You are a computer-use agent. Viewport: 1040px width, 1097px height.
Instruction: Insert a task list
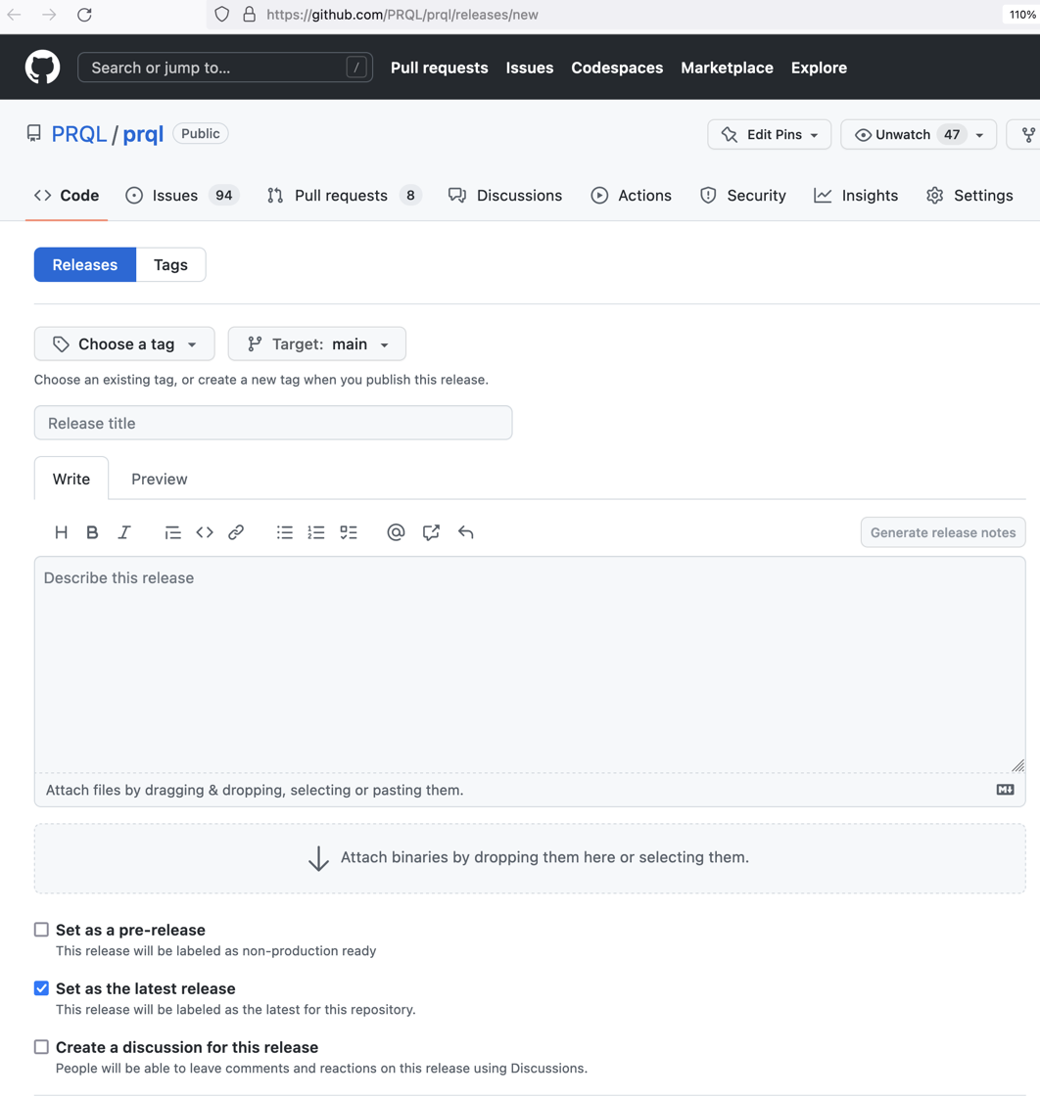coord(348,532)
